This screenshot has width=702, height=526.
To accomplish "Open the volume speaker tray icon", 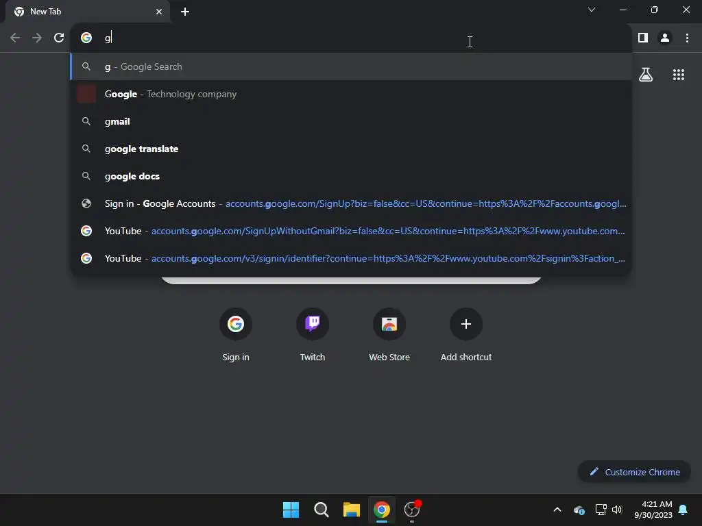I will tap(617, 510).
